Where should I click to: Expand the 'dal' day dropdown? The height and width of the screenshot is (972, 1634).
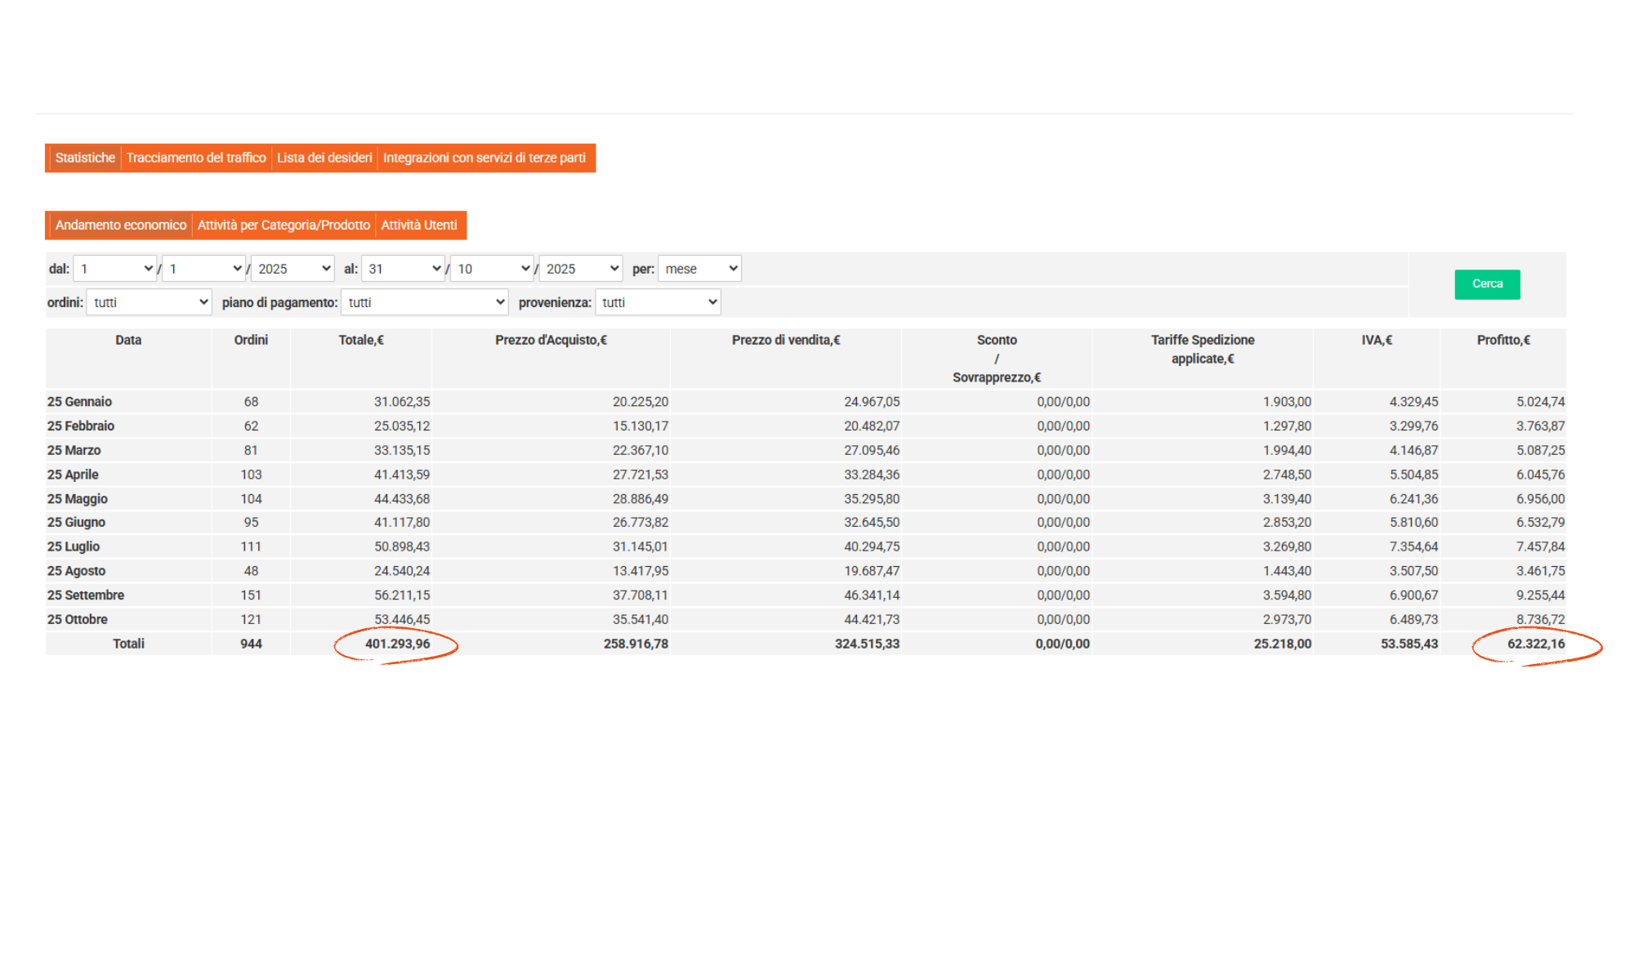pyautogui.click(x=115, y=269)
